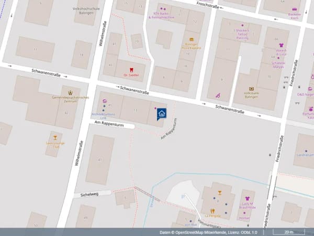Click the blue parking P symbol
The width and height of the screenshot is (314, 236).
coord(183,197)
